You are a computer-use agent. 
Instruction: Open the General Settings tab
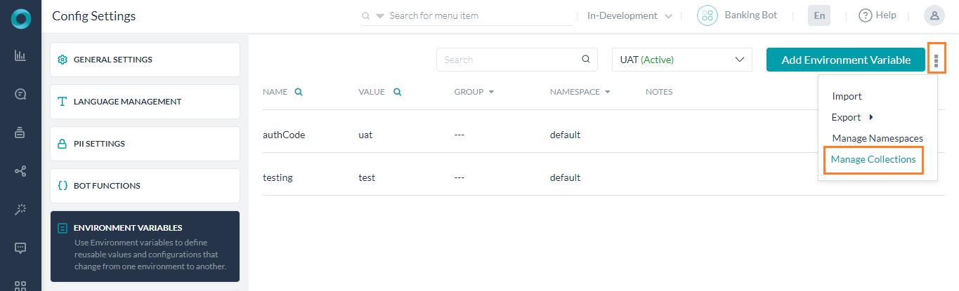(145, 60)
